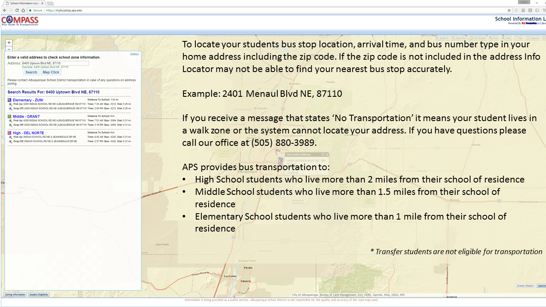Switch basemap to Satellite

(541, 286)
